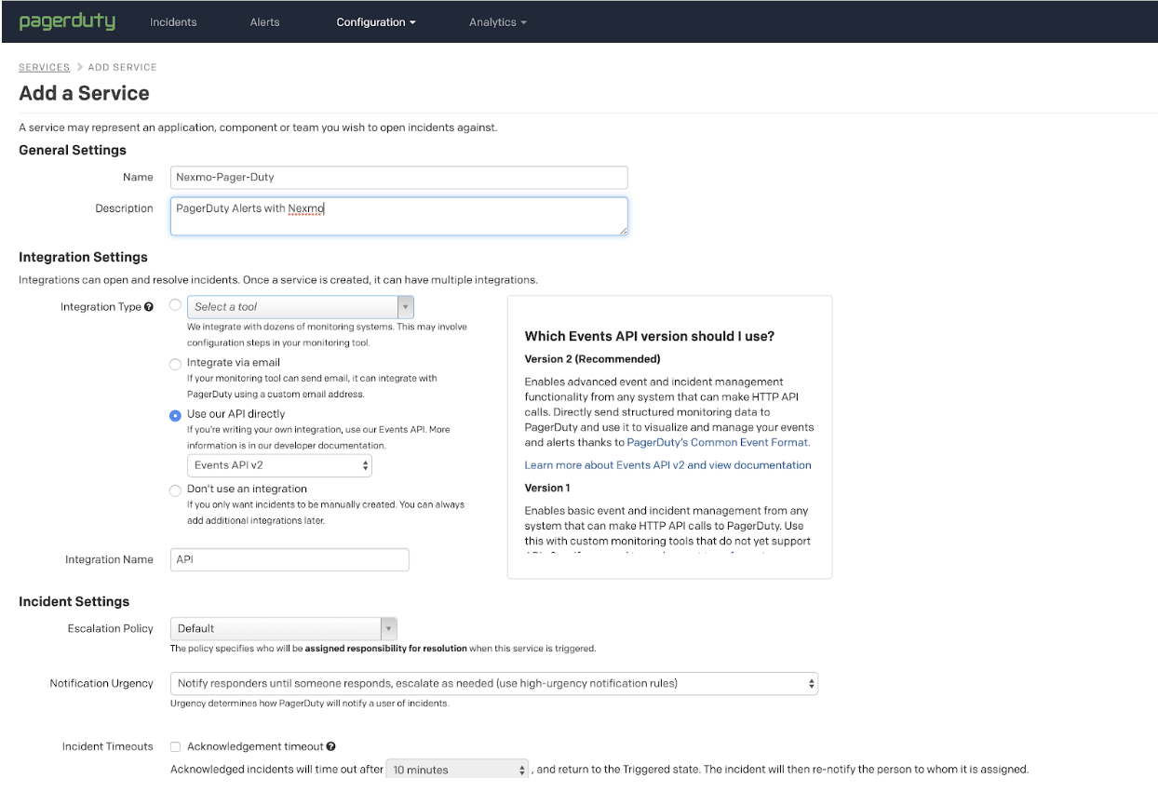Open 'Learn more about Events API v2' link
The image size is (1158, 791).
667,465
